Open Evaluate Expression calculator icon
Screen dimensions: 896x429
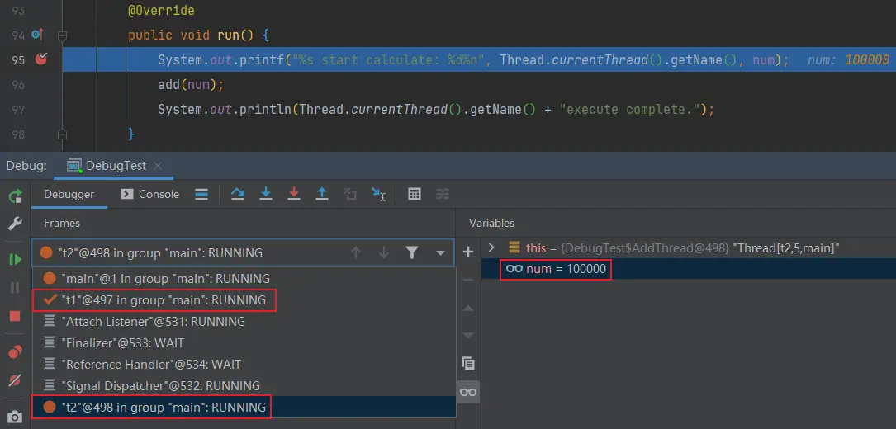[415, 194]
